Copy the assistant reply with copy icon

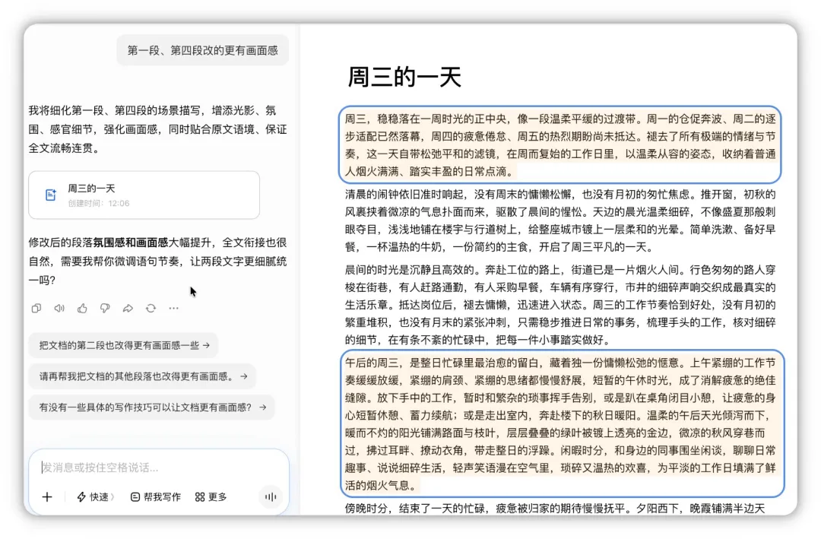[36, 309]
